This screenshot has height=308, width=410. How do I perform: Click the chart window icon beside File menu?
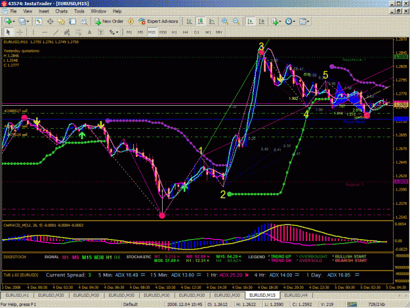tap(5, 11)
